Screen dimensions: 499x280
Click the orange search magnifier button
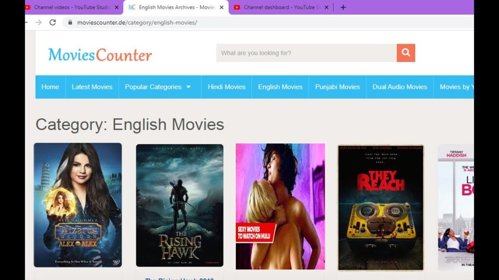(x=406, y=52)
